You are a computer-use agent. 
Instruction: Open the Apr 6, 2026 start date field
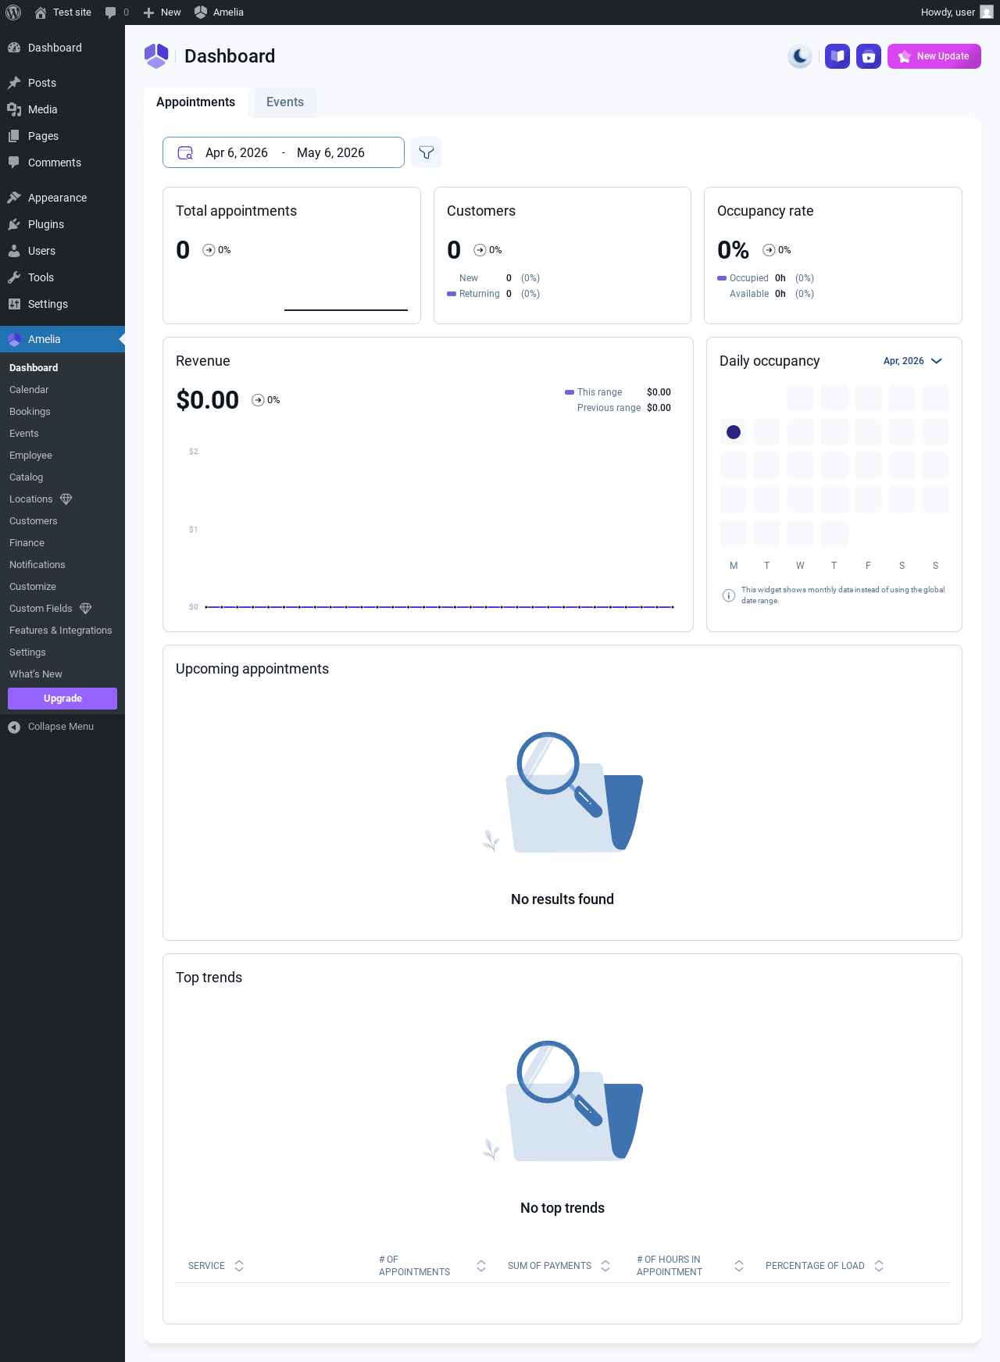(237, 152)
